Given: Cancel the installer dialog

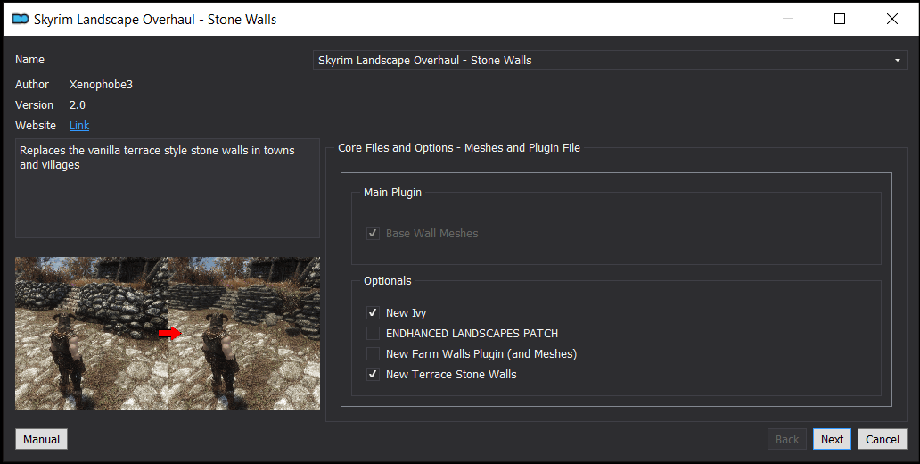Looking at the screenshot, I should tap(883, 439).
